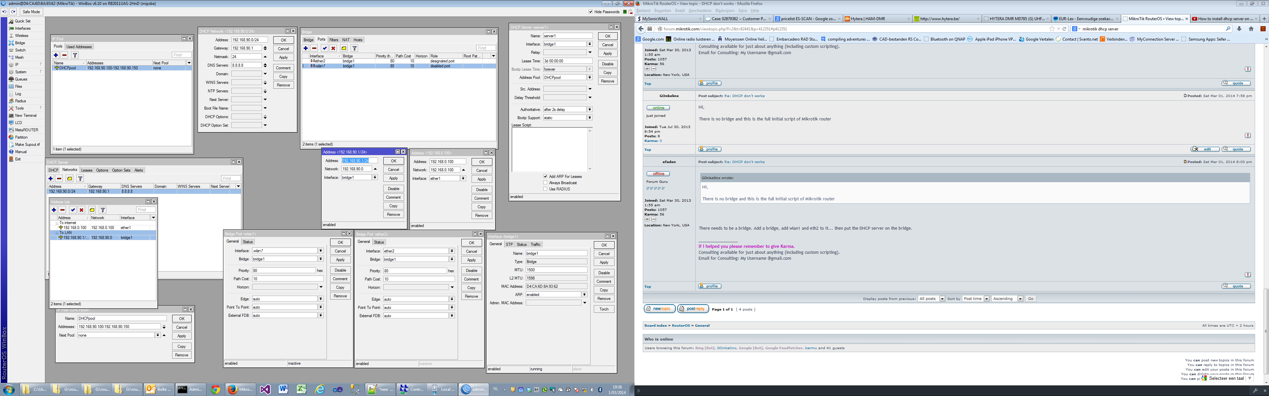Toggle Safe Mode in WinBox toolbar
The height and width of the screenshot is (396, 1269).
click(x=31, y=12)
